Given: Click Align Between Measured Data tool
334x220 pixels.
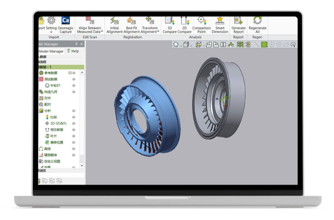Looking at the screenshot, I should point(90,25).
